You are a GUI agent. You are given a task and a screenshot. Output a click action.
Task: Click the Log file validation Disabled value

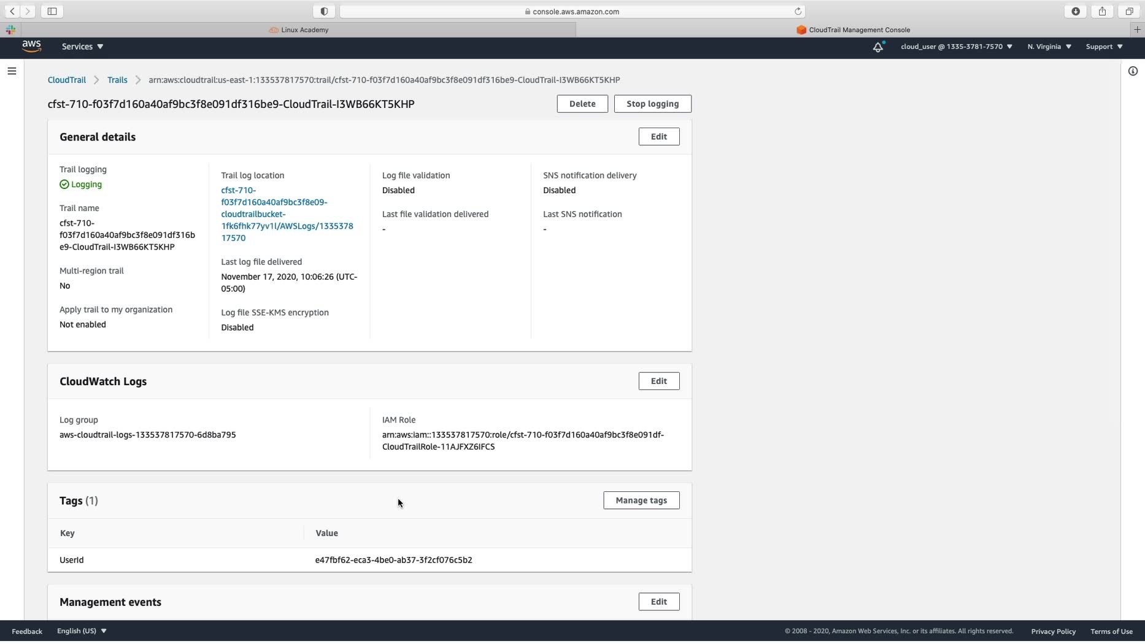tap(398, 190)
